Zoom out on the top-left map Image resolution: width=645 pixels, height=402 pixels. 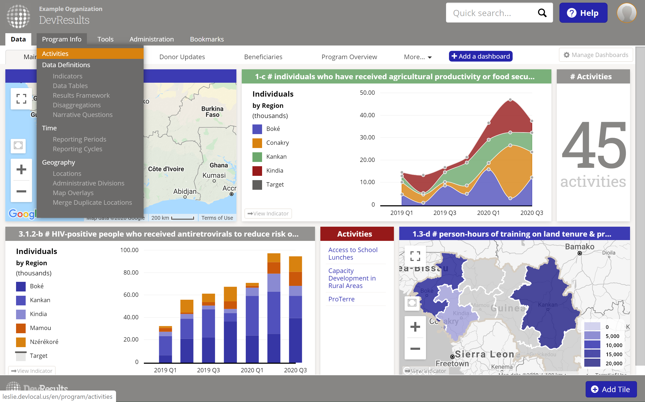[x=21, y=191]
